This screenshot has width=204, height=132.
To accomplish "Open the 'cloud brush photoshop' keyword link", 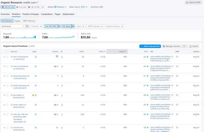I will (18, 129).
